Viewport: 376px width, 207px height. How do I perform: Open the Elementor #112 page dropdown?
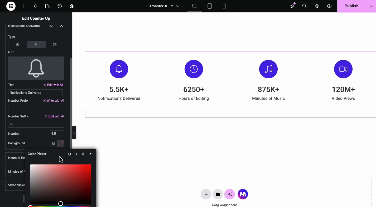click(163, 6)
